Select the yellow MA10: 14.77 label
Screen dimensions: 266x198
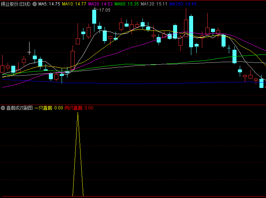[74, 4]
